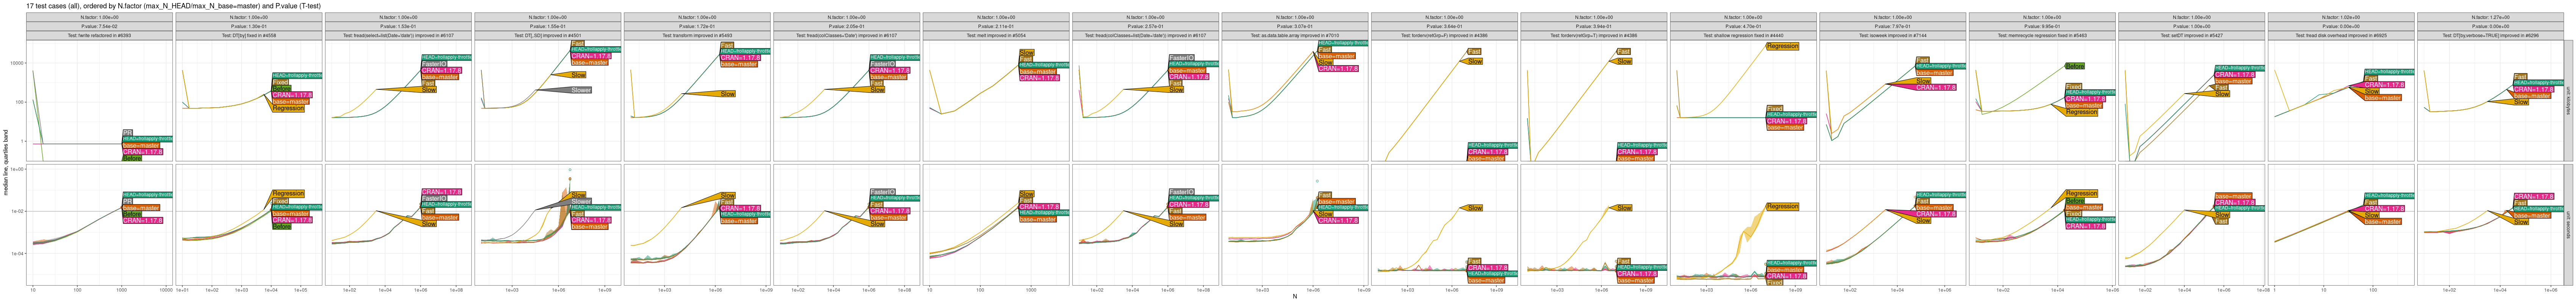Click 'Test: fread disk overhead improved in #6925' header

coord(2342,35)
